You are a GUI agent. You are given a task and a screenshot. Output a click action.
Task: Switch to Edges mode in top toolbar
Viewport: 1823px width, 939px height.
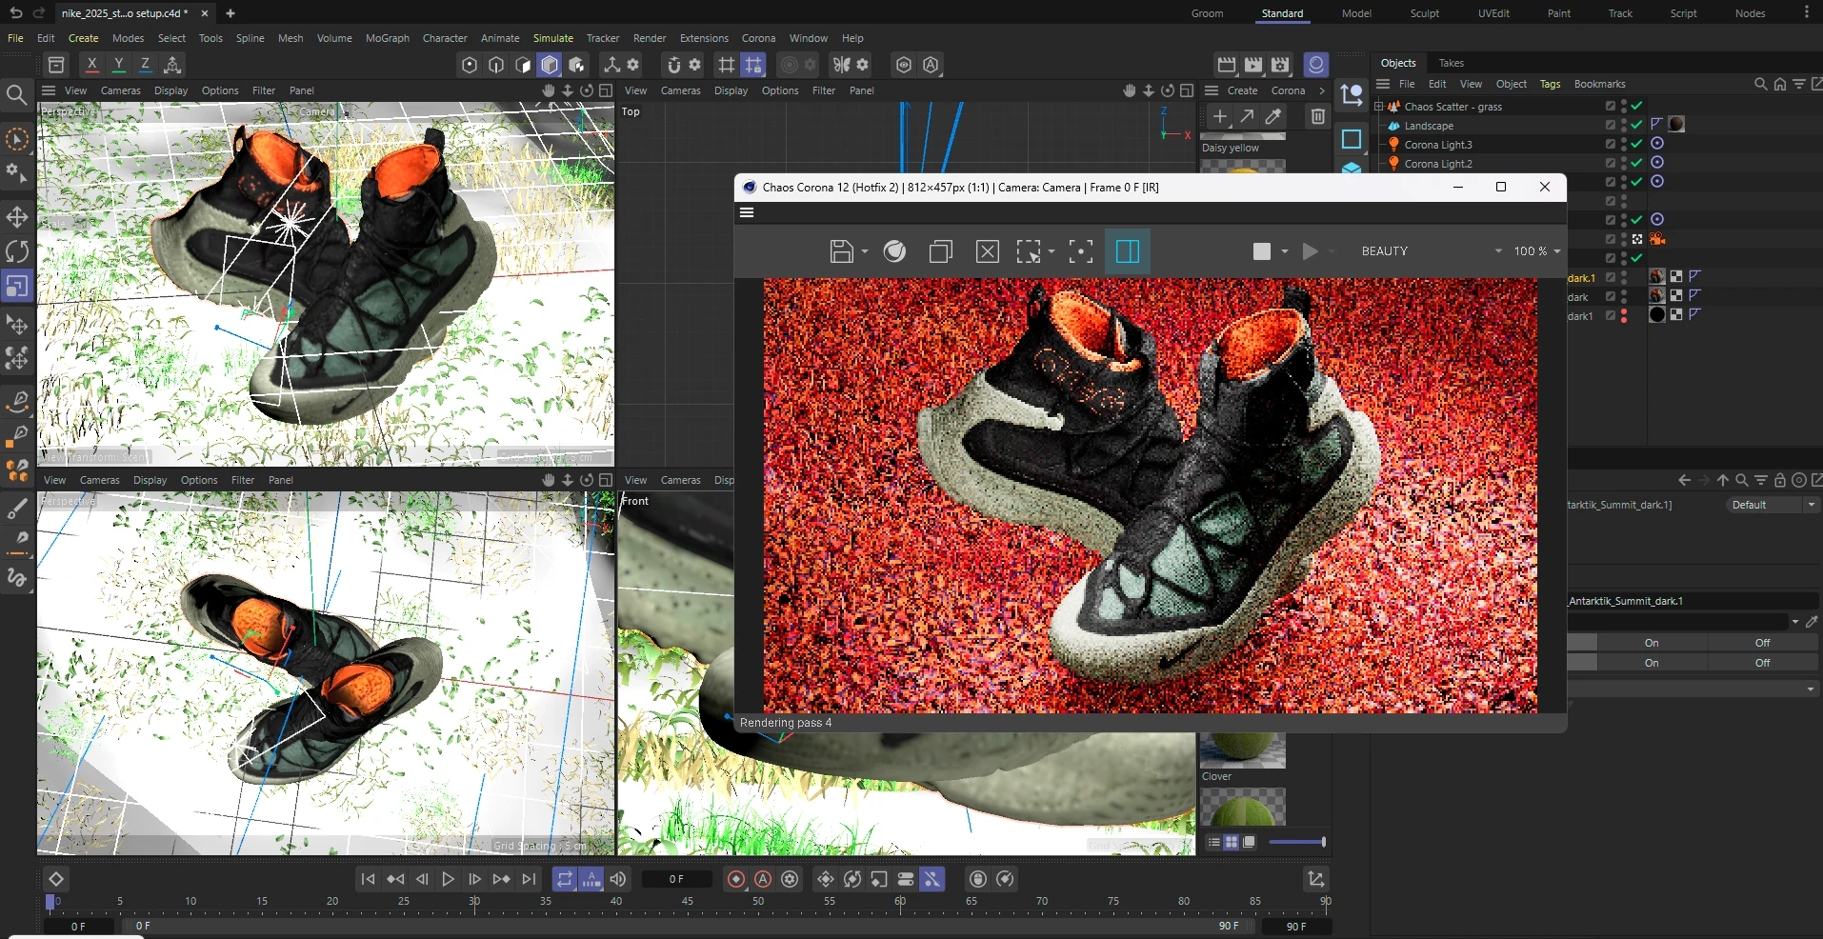click(x=496, y=65)
